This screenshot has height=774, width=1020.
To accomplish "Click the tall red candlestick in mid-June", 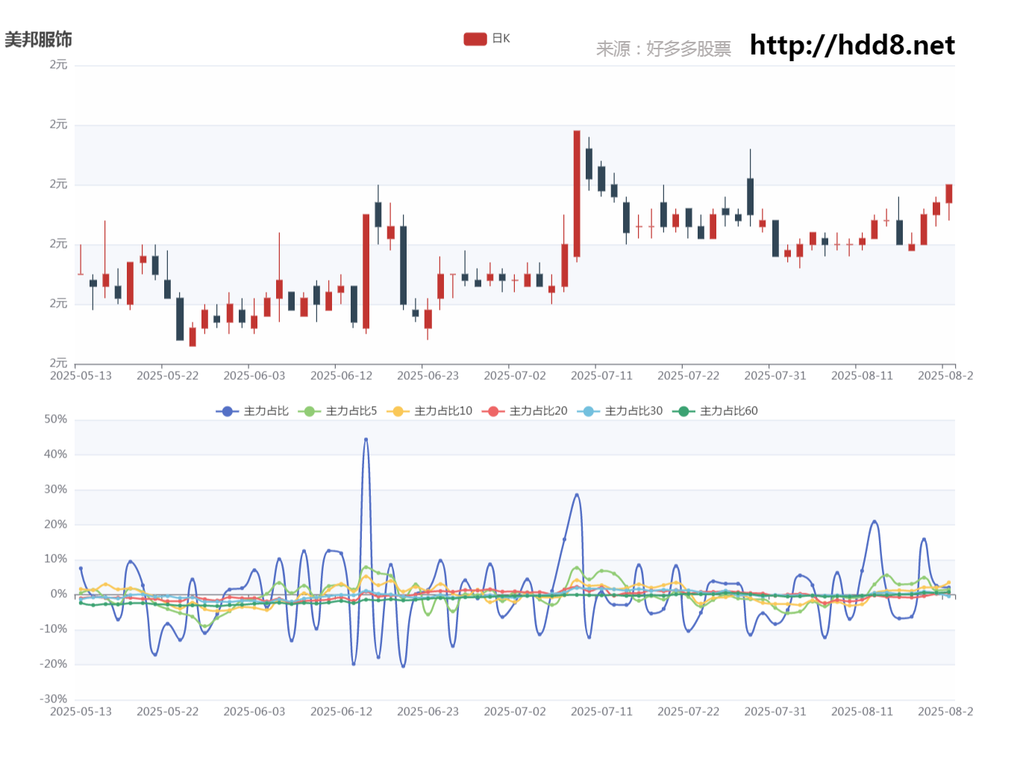I will [x=366, y=272].
